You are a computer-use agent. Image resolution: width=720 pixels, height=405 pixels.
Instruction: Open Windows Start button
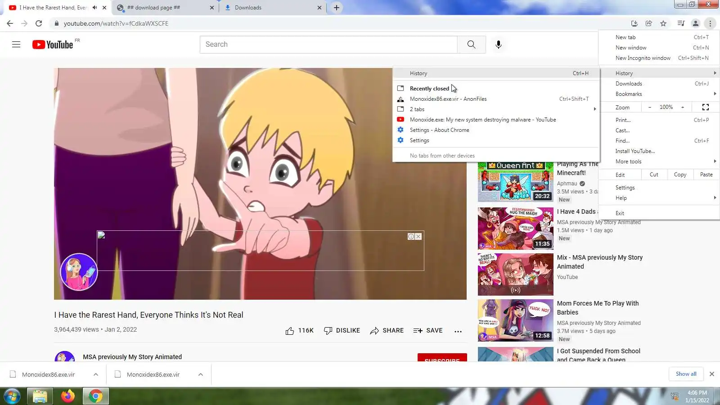point(12,396)
